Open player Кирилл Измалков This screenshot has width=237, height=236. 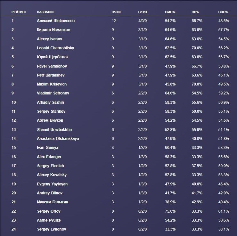click(53, 30)
